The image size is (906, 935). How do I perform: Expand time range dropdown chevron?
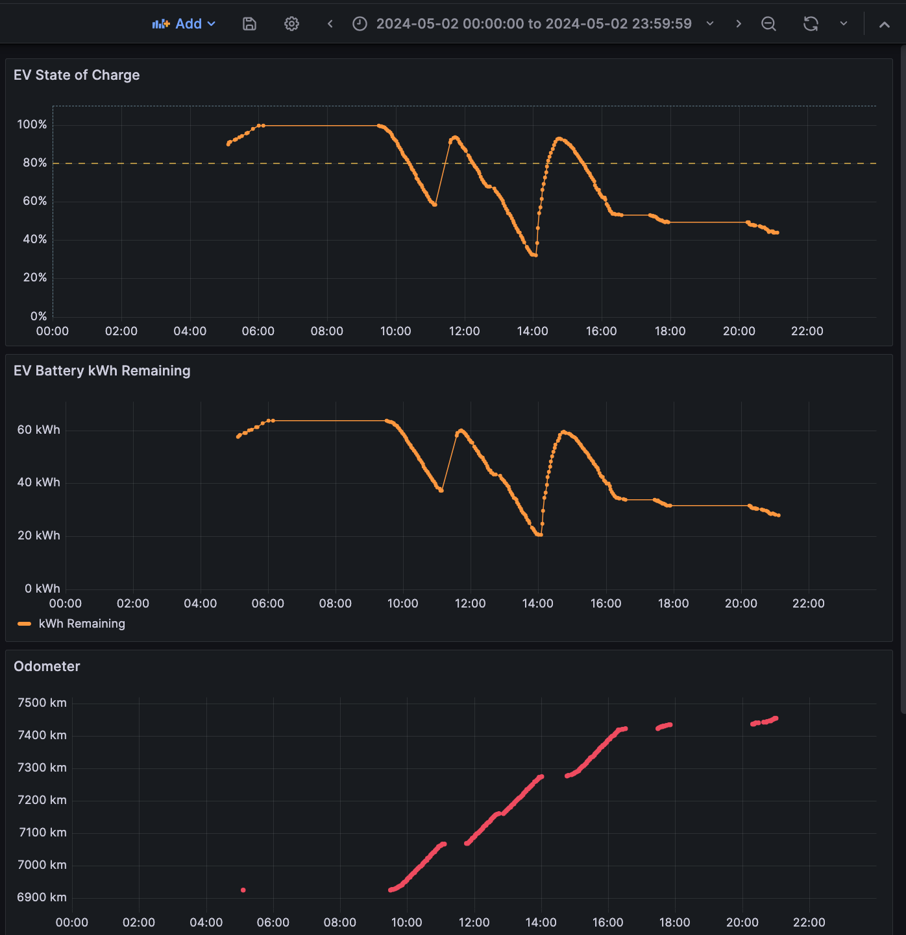tap(710, 24)
